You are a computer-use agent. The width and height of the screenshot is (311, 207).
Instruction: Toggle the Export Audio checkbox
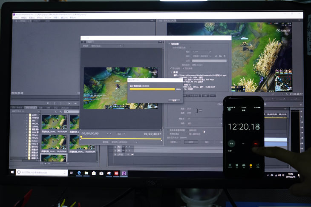tap(184, 68)
